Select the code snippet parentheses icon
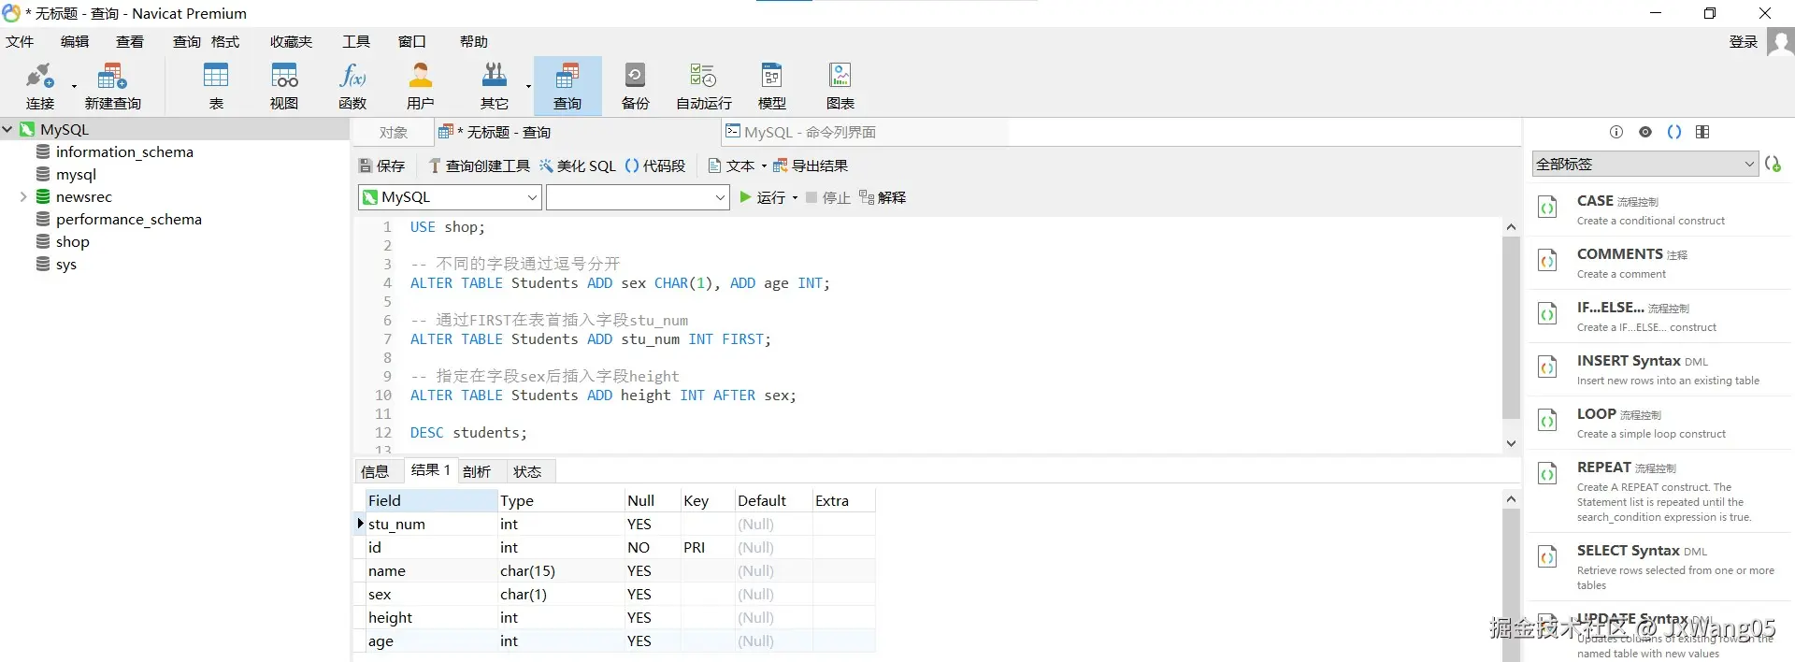This screenshot has width=1795, height=662. (1674, 132)
